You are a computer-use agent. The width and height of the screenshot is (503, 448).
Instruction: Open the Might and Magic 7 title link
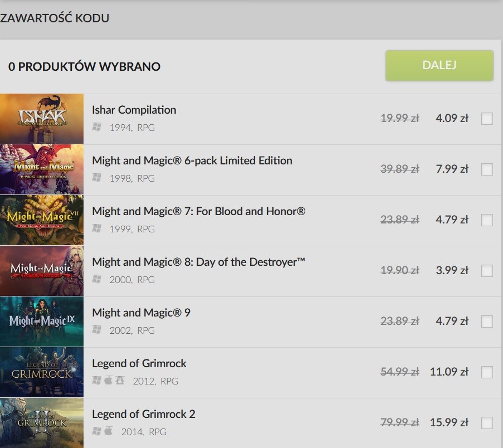pyautogui.click(x=198, y=212)
